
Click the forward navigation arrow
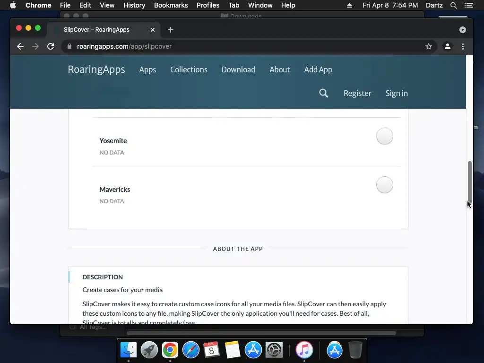(x=35, y=46)
